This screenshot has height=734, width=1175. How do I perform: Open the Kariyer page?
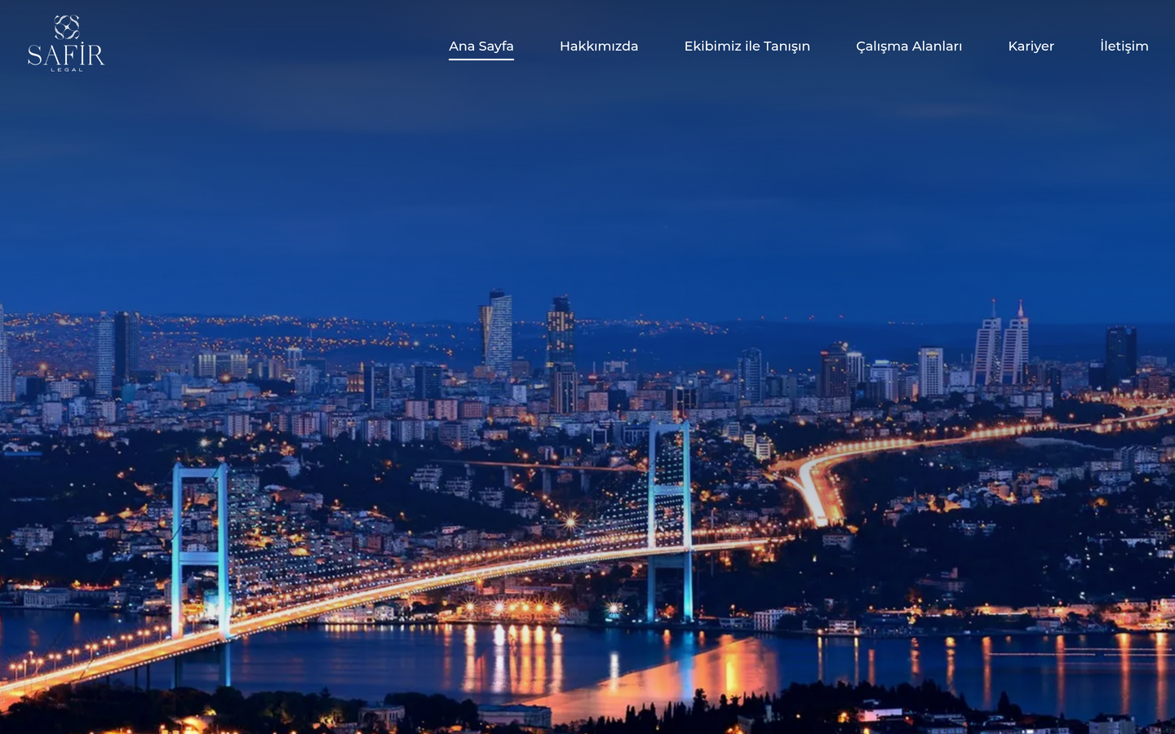pos(1031,46)
